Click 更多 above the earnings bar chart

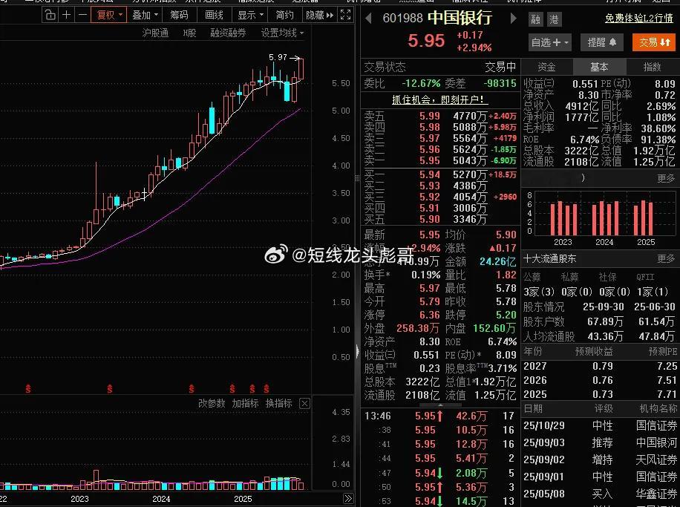tap(666, 178)
